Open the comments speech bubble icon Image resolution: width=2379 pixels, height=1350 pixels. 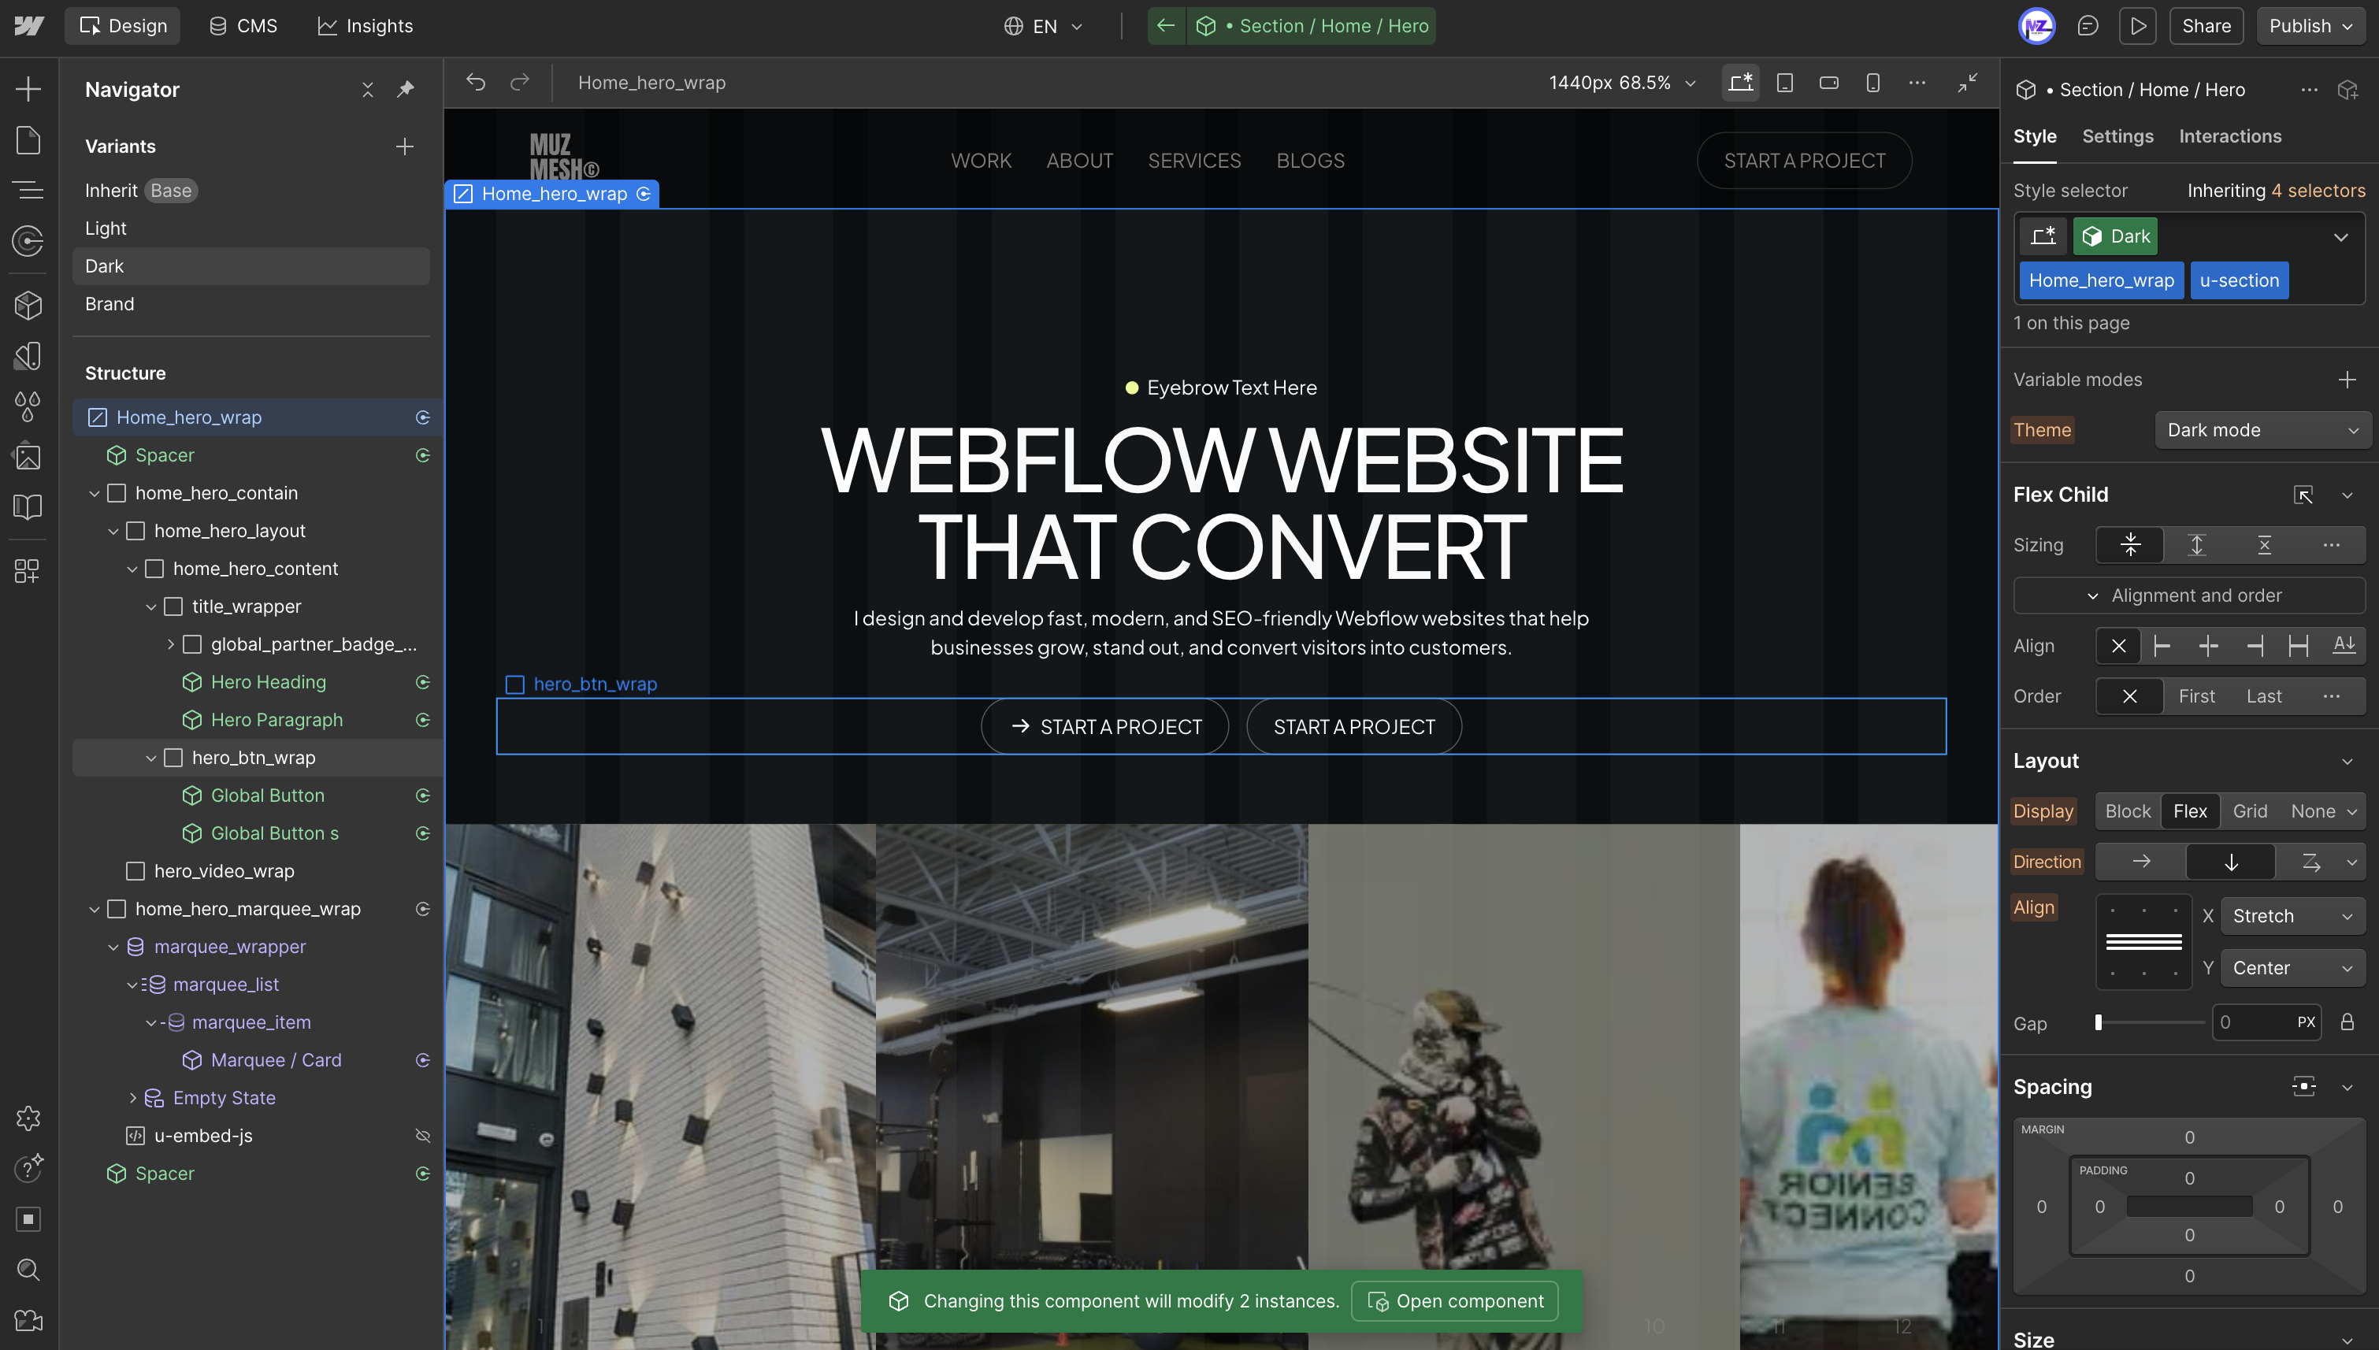tap(2087, 26)
